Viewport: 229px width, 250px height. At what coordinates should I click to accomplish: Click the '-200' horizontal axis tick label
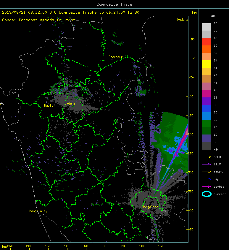[x=28, y=246]
